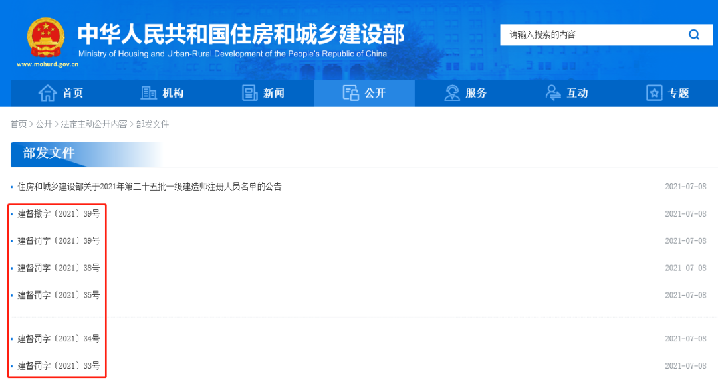Click the building icon for 机构
The width and height of the screenshot is (718, 384).
click(x=149, y=93)
